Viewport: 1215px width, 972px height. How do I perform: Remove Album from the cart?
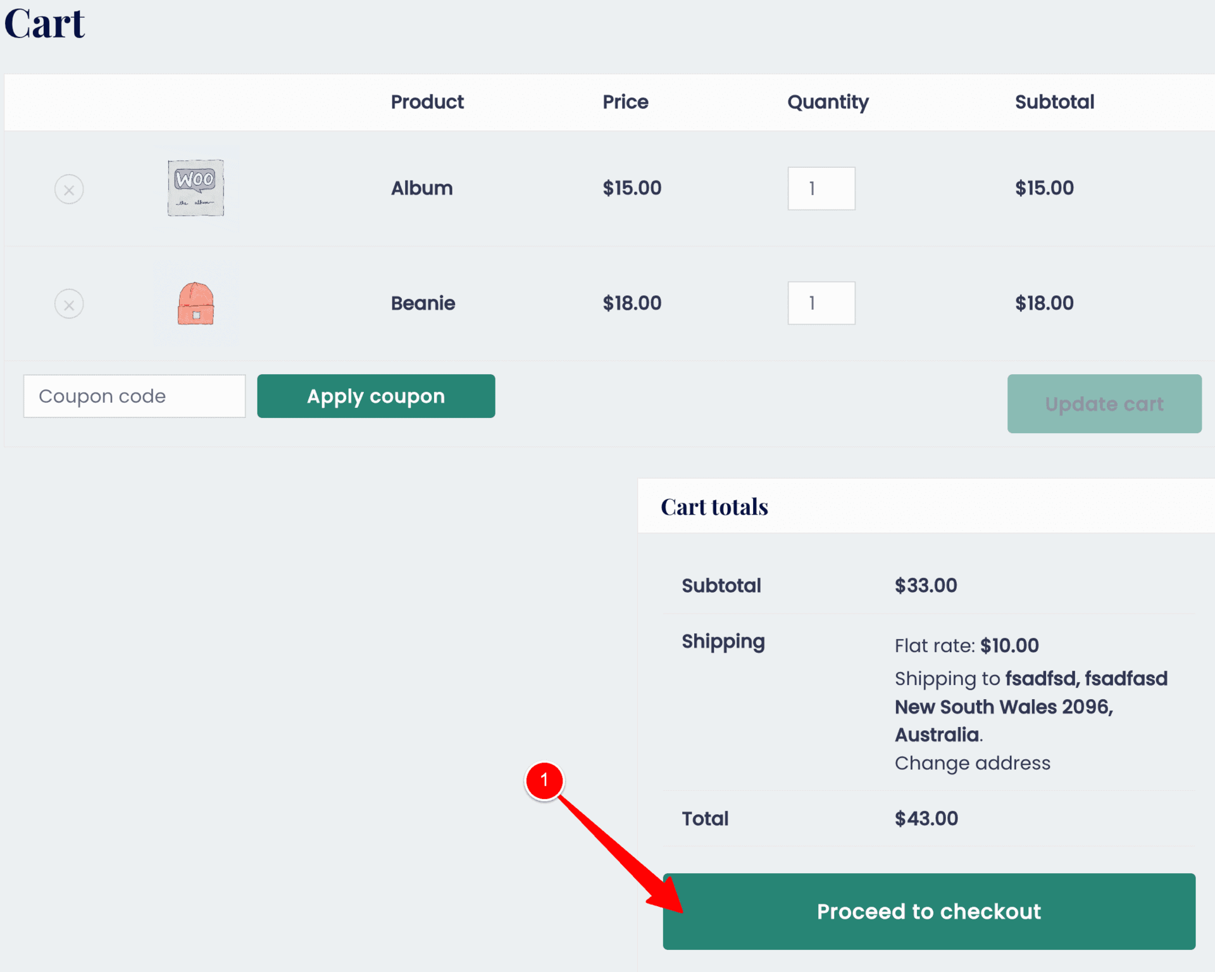click(x=69, y=189)
